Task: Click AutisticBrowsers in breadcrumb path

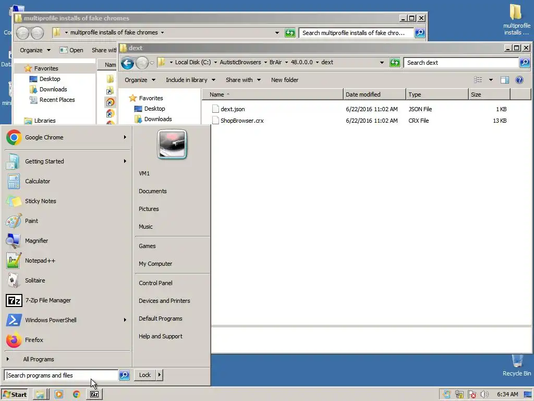Action: 240,63
